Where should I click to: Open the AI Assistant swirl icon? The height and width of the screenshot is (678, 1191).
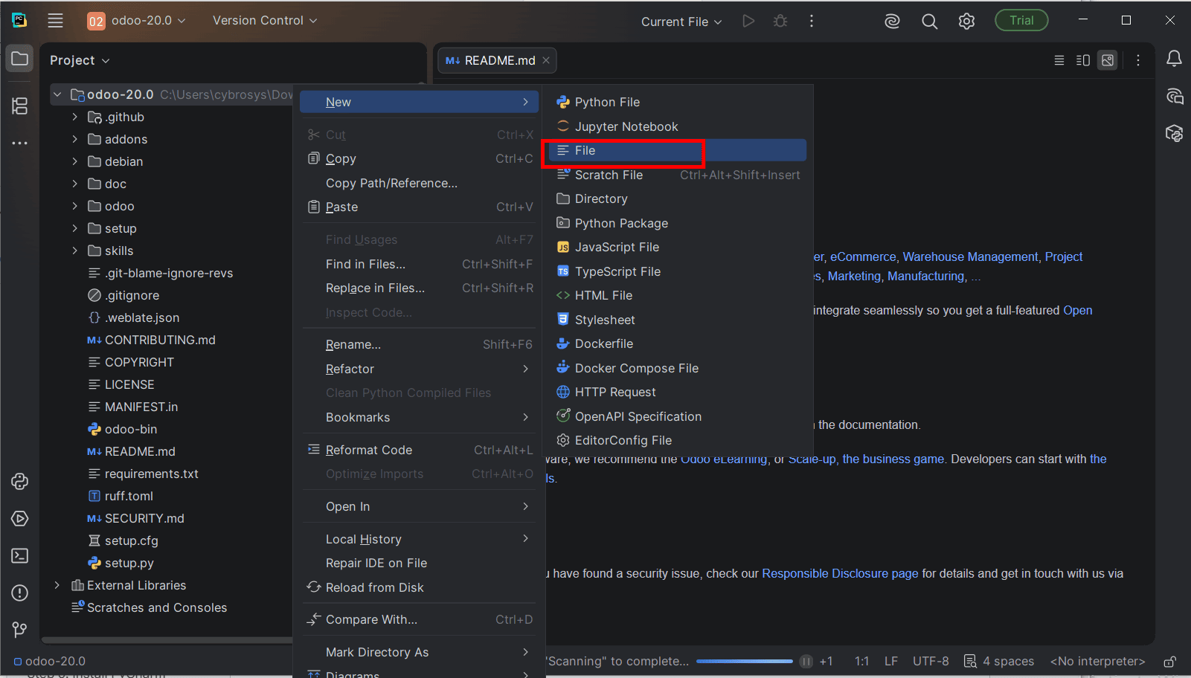point(892,22)
